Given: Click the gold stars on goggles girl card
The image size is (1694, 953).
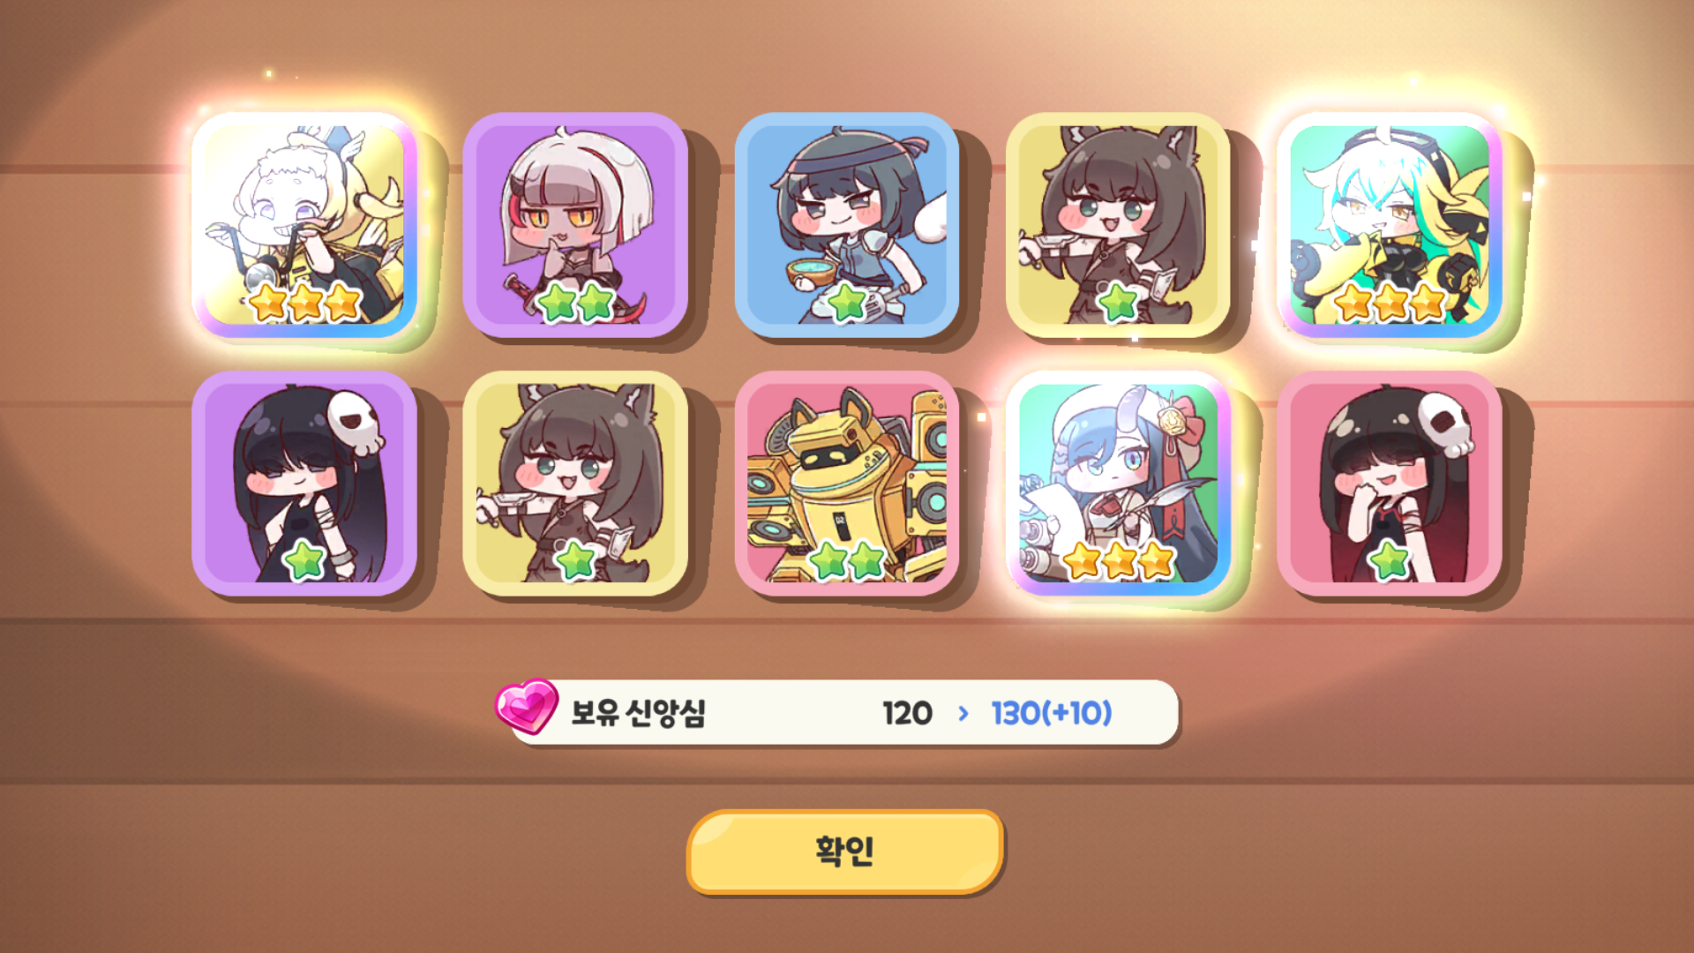Looking at the screenshot, I should 1390,303.
